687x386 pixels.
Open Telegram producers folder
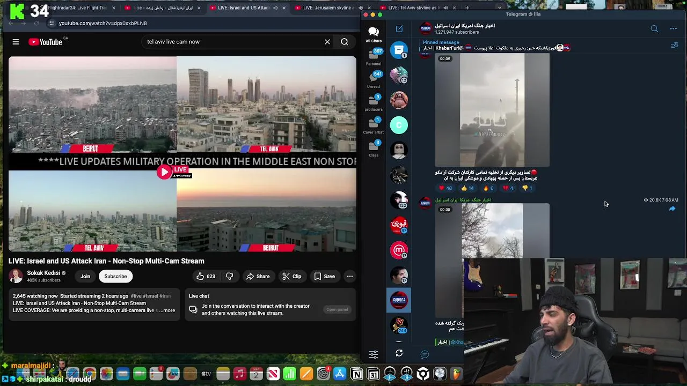pyautogui.click(x=374, y=103)
